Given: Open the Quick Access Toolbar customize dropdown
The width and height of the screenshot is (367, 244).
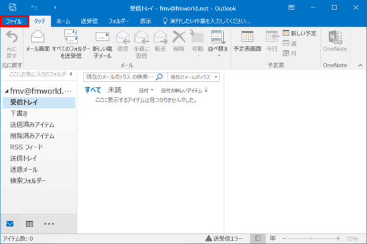Looking at the screenshot, I should click(x=55, y=8).
